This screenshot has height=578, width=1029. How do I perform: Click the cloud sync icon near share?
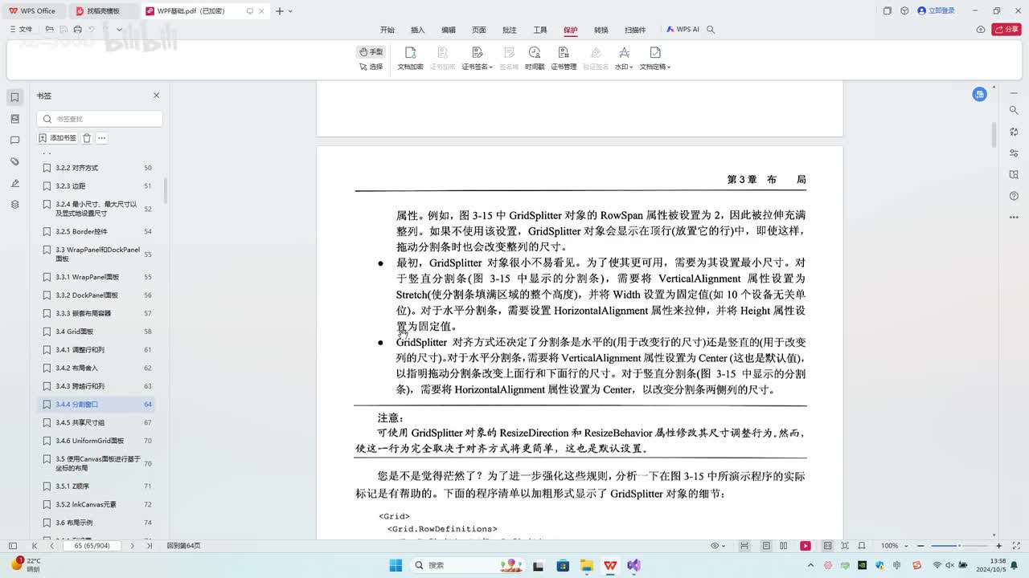pyautogui.click(x=981, y=30)
